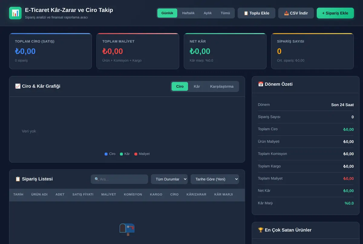This screenshot has width=363, height=244.
Task: Click the Toplam Komisyon value in Dönem Özeti
Action: pos(348,154)
